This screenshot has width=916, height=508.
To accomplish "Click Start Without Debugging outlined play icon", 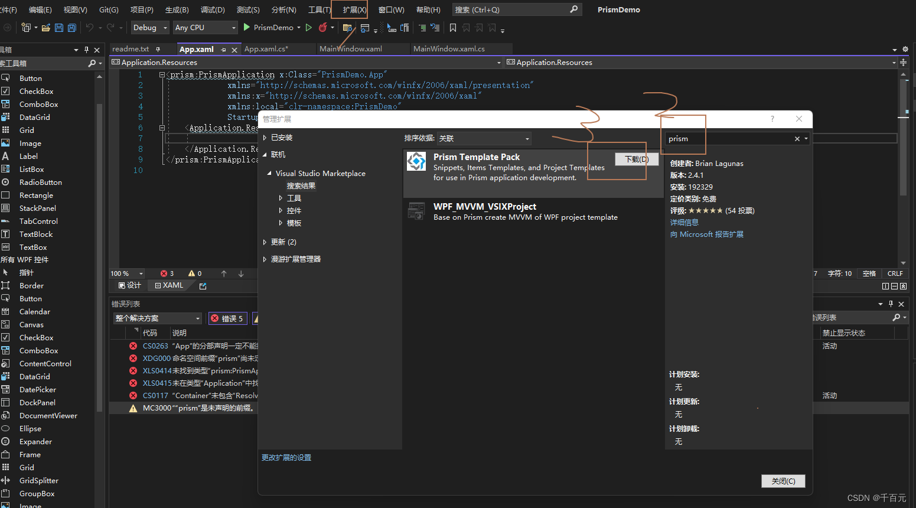I will pos(308,28).
